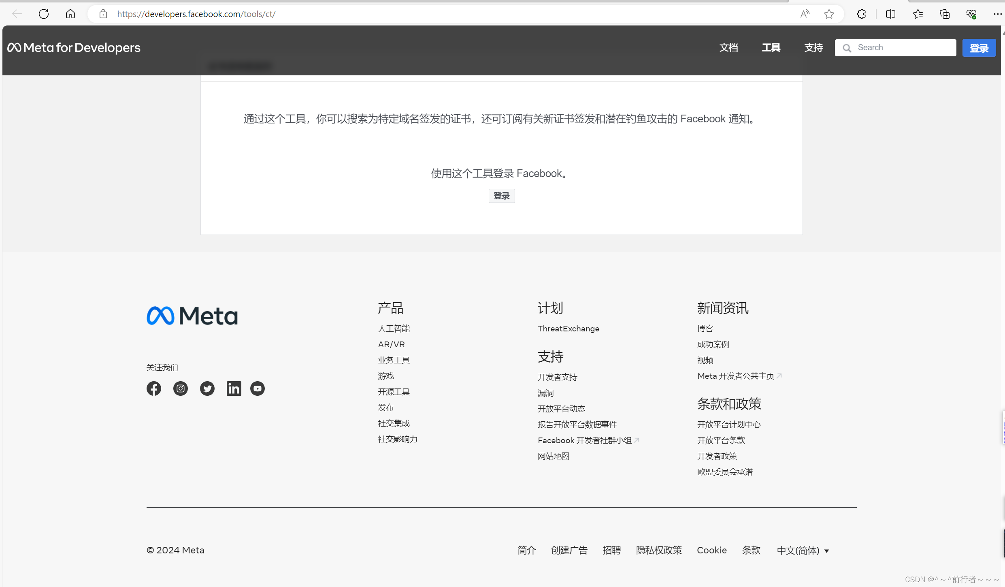Open the 社交集成 link
Screen dimensions: 1005x587
[x=394, y=423]
